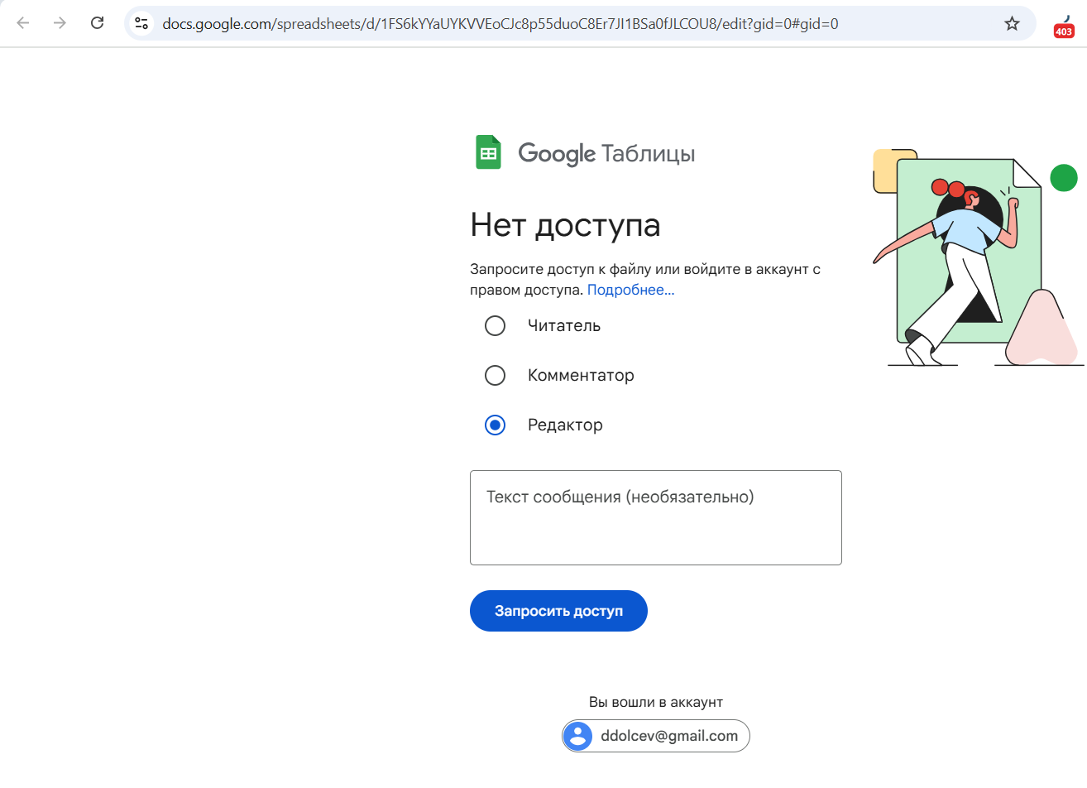Click the ddolcev@gmail.com account chip
1087x788 pixels.
tap(656, 736)
